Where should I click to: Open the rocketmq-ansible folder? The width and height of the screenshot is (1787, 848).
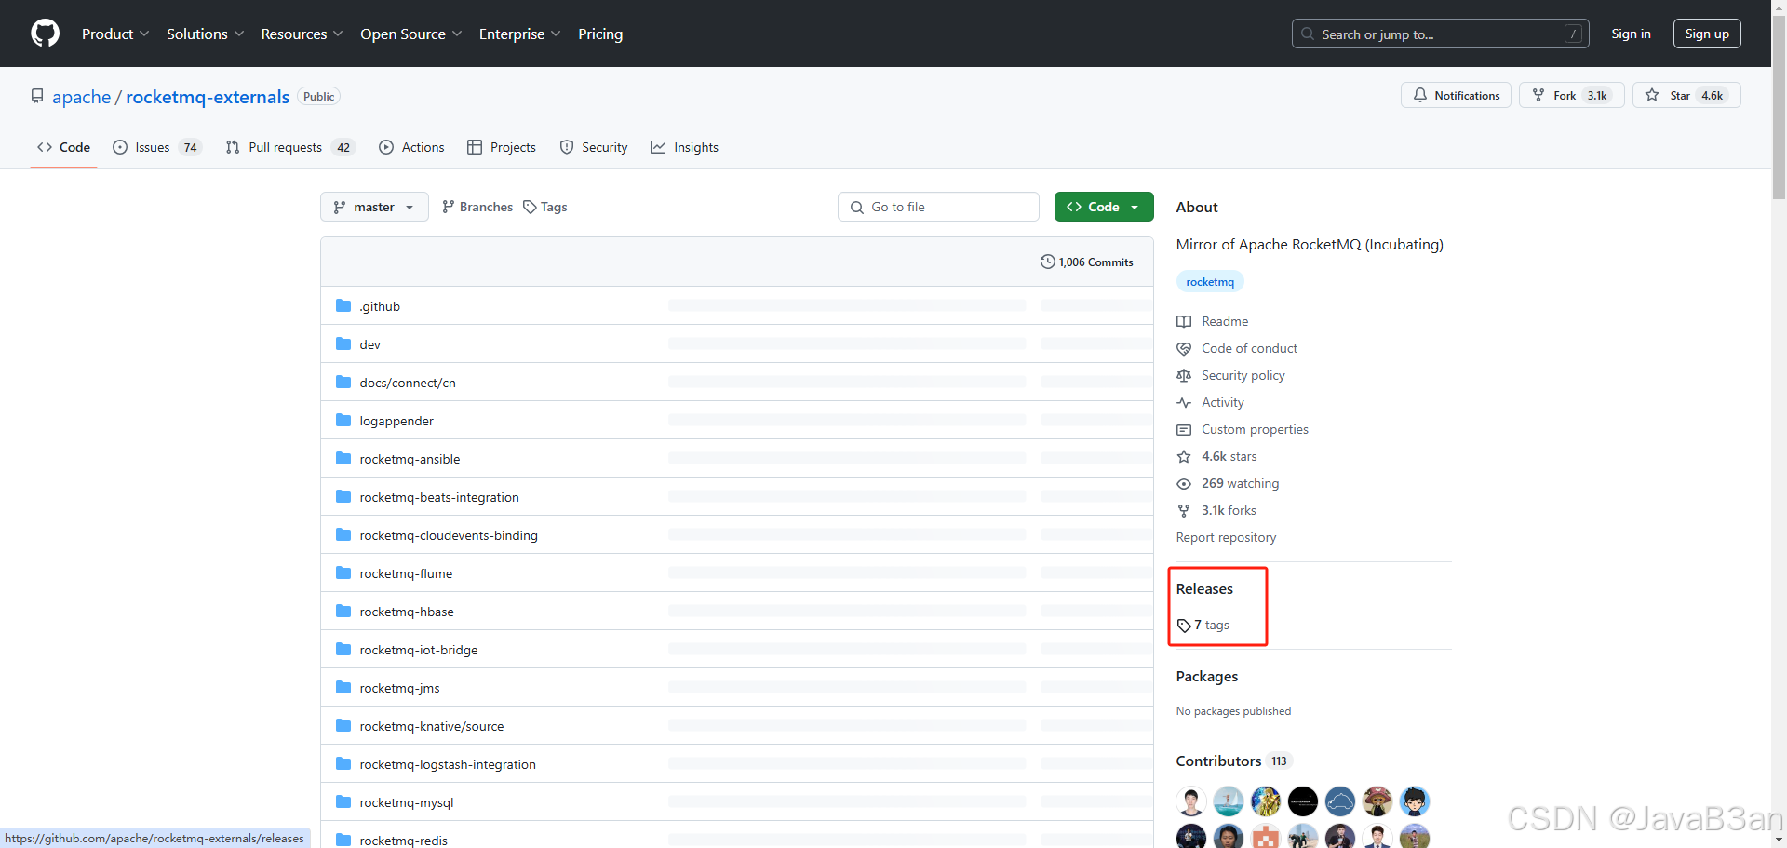(410, 459)
